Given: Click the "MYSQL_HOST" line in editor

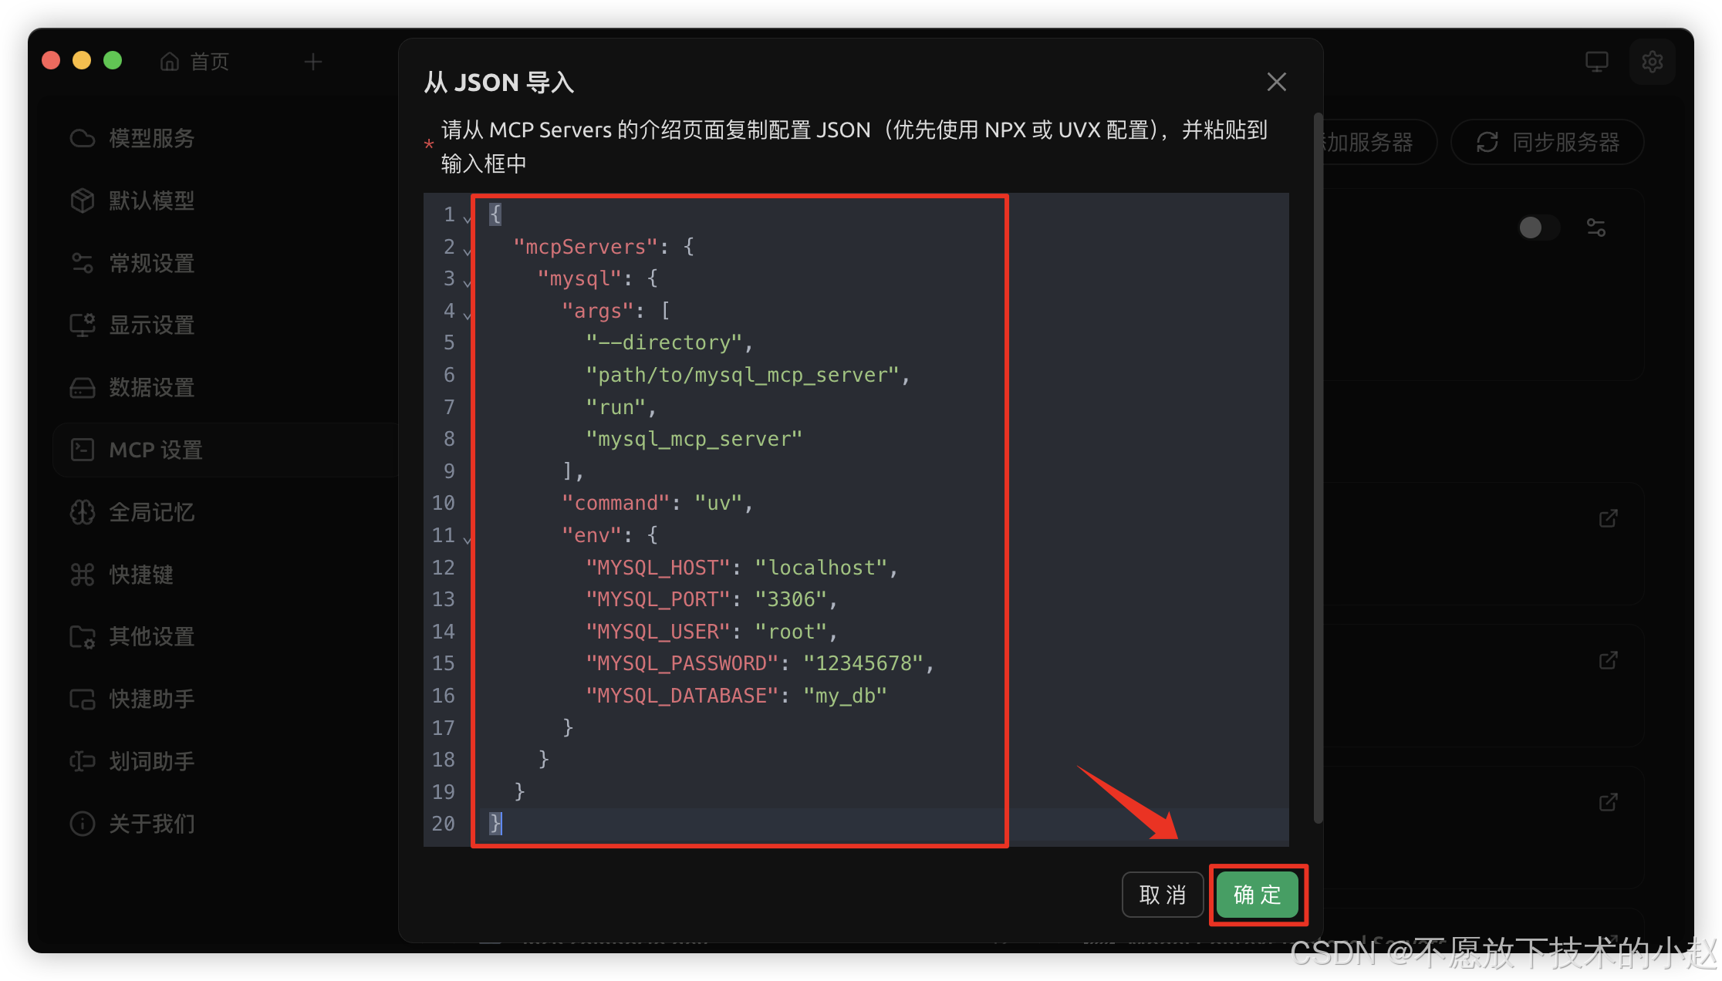Looking at the screenshot, I should pyautogui.click(x=741, y=568).
